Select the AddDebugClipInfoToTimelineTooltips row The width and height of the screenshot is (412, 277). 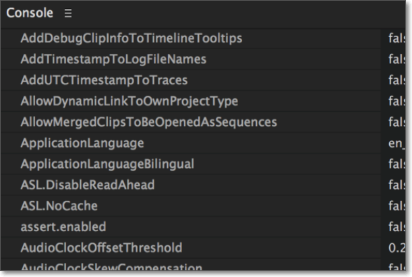[131, 38]
